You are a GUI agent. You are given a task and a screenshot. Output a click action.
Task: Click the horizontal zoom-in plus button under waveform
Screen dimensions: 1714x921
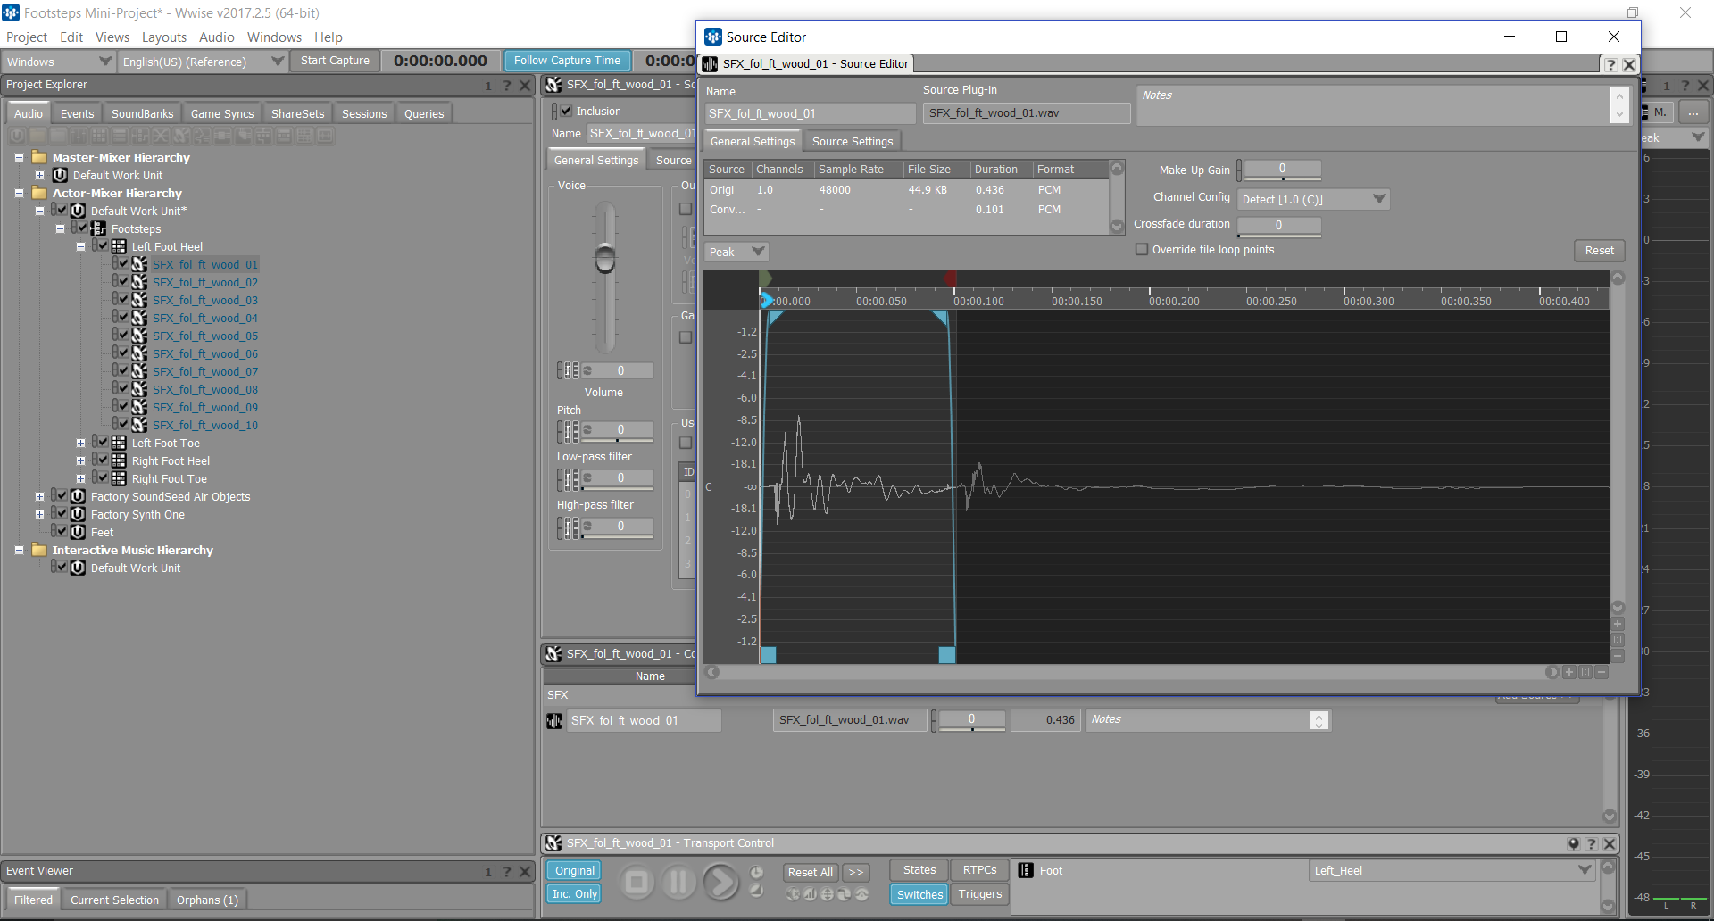tap(1569, 672)
